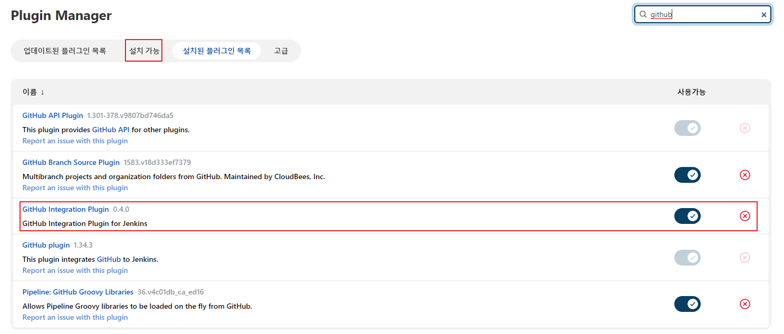Clear the github search text
Viewport: 784px width, 334px height.
[763, 15]
